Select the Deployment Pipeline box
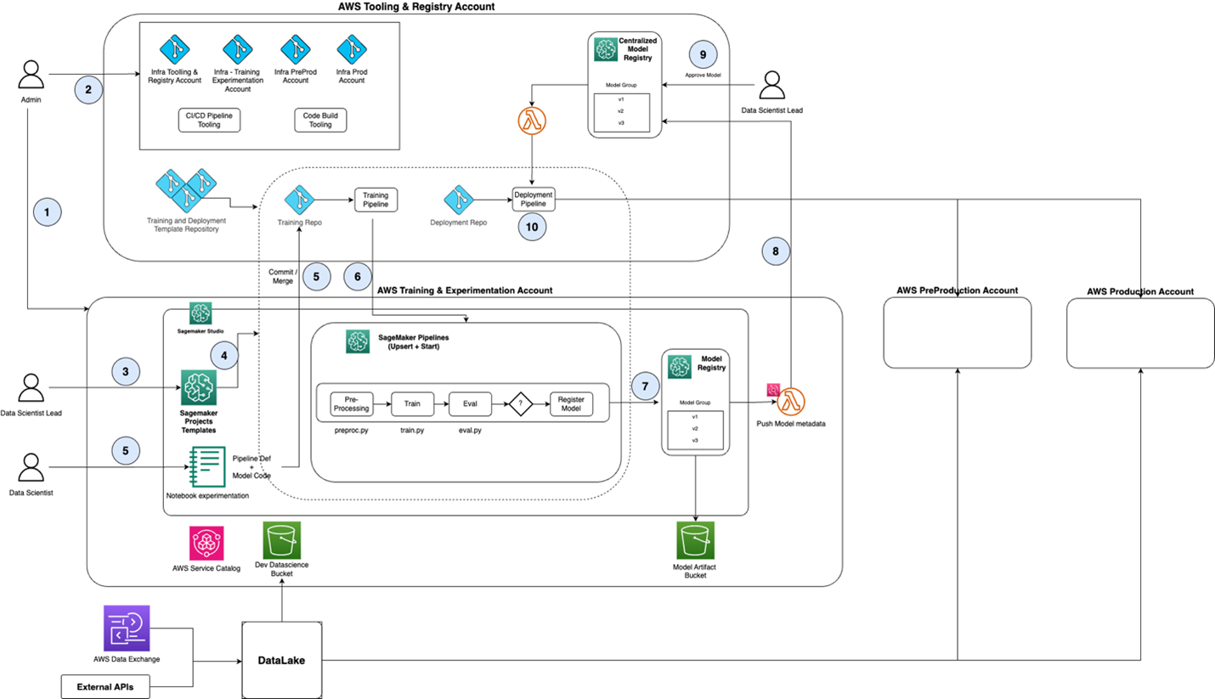This screenshot has height=699, width=1215. (533, 200)
